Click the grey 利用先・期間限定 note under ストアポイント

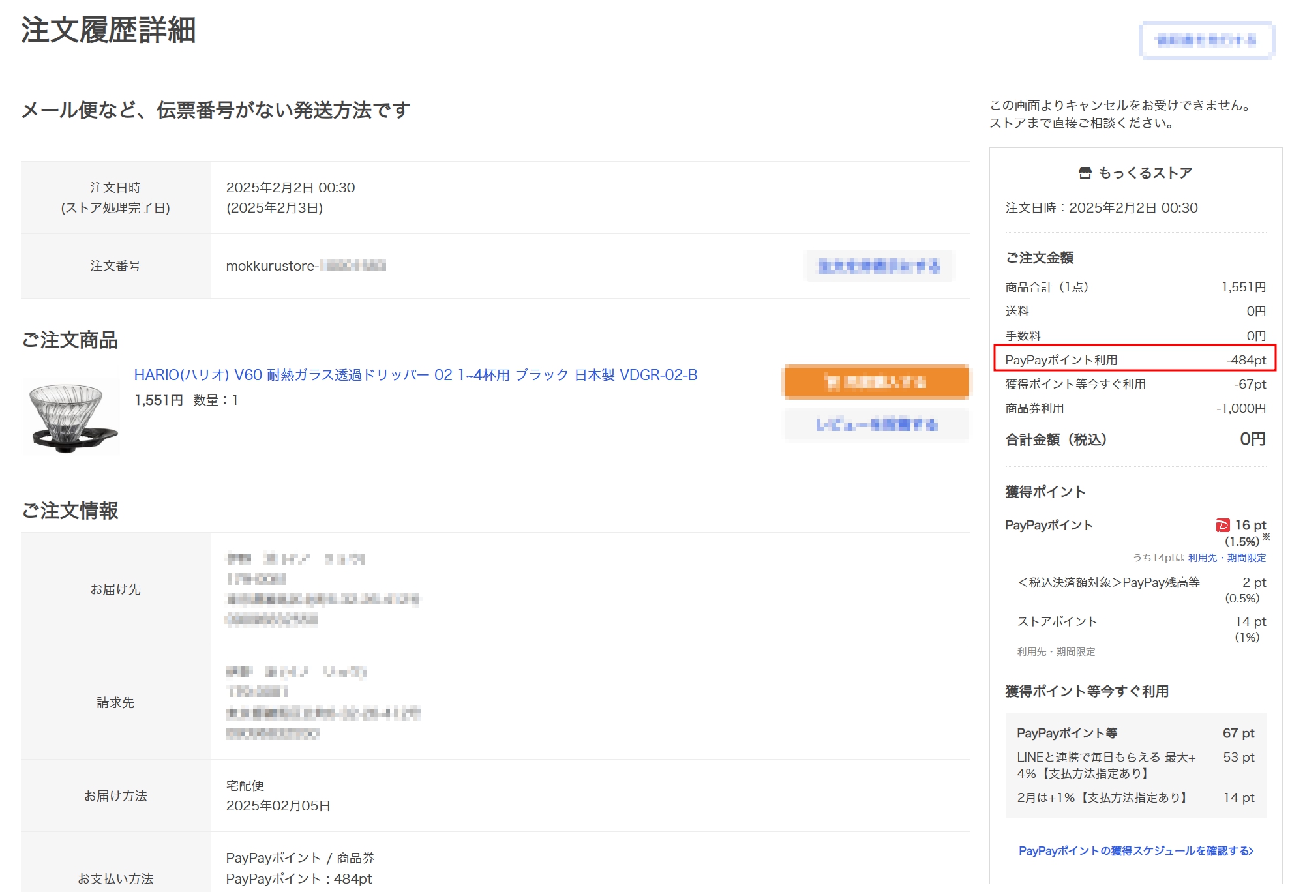pos(1056,652)
